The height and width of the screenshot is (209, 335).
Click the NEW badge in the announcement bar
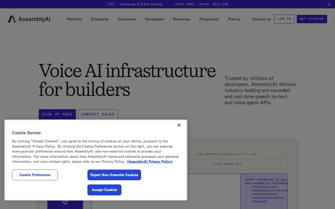point(111,4)
